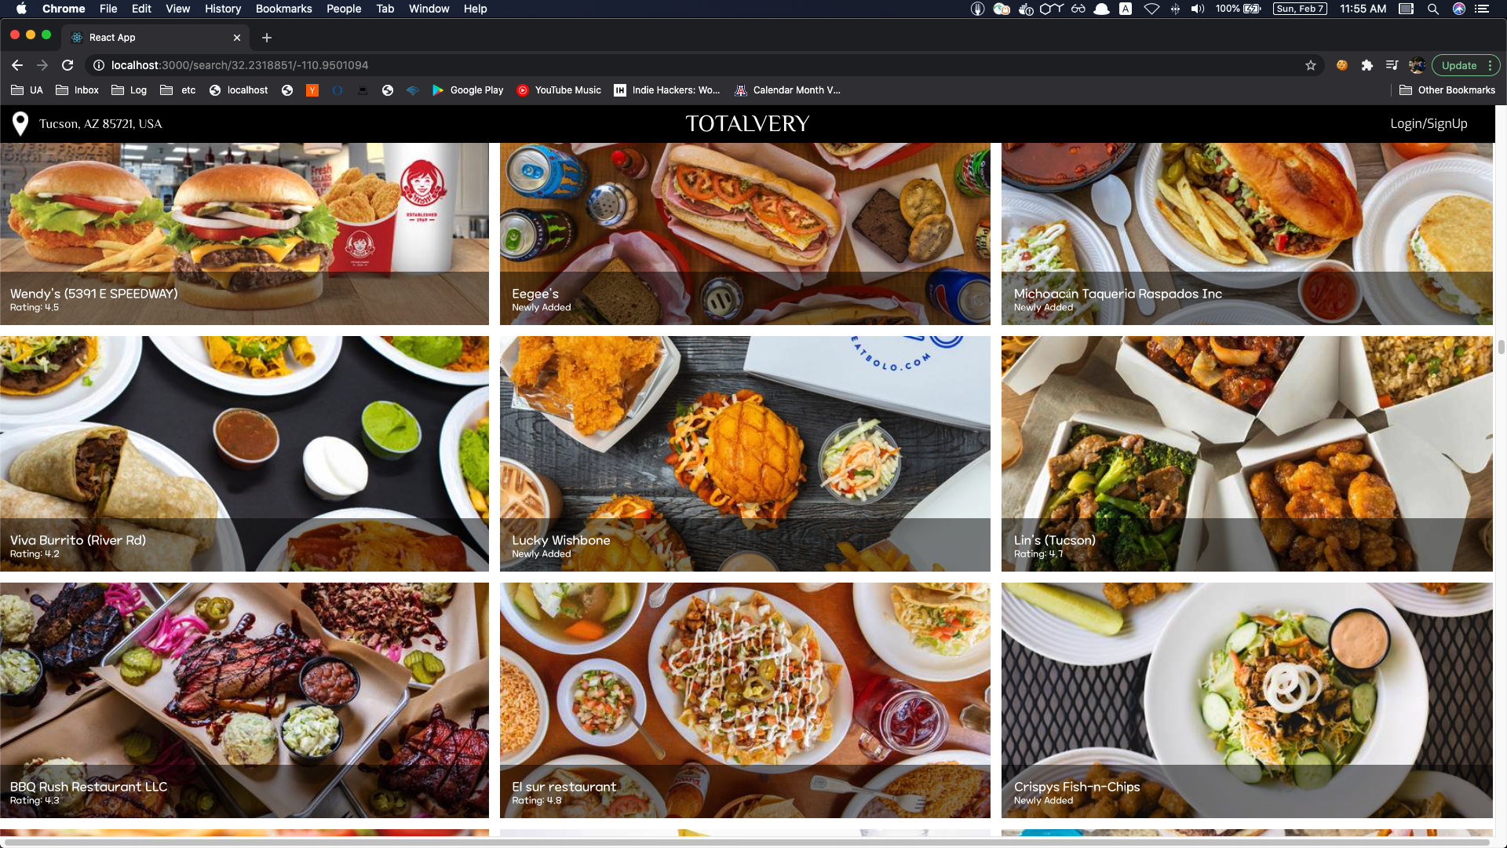Click the Chrome Update button

(1458, 65)
